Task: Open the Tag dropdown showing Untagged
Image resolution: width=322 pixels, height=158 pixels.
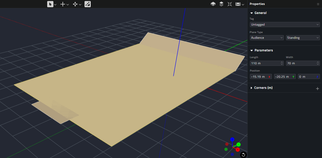Action: click(285, 25)
